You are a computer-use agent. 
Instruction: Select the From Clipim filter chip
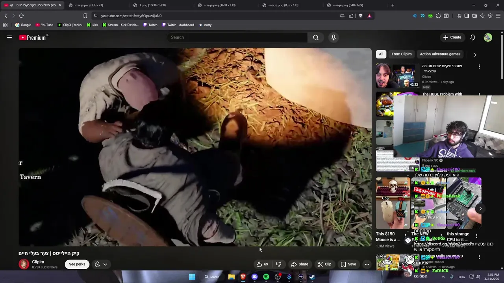(402, 54)
